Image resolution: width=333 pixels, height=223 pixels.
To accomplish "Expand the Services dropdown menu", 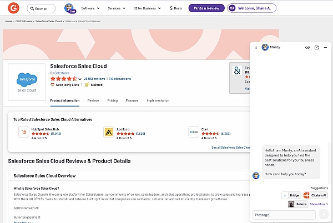I will pos(117,8).
